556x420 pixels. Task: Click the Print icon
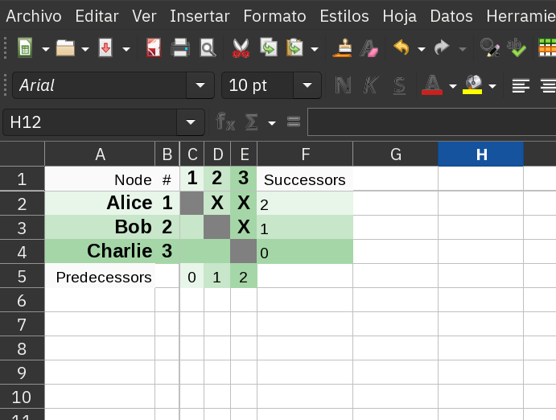(180, 48)
